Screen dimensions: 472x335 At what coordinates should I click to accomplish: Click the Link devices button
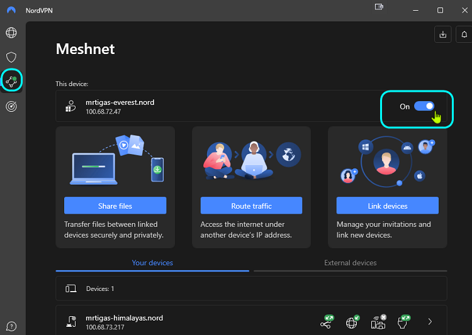click(x=388, y=206)
